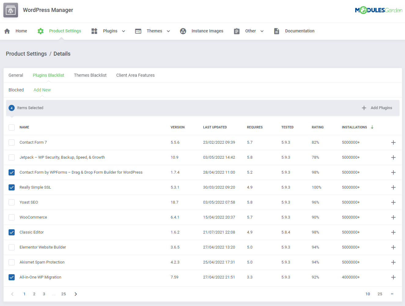Open the Plugins Blacklist tab
Viewport: 405px width, 306px height.
(x=49, y=75)
